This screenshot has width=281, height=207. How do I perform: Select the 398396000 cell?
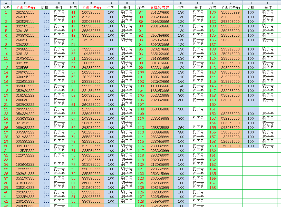click(230, 72)
